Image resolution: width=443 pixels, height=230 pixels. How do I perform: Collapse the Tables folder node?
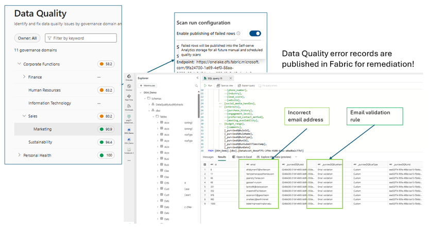point(154,117)
